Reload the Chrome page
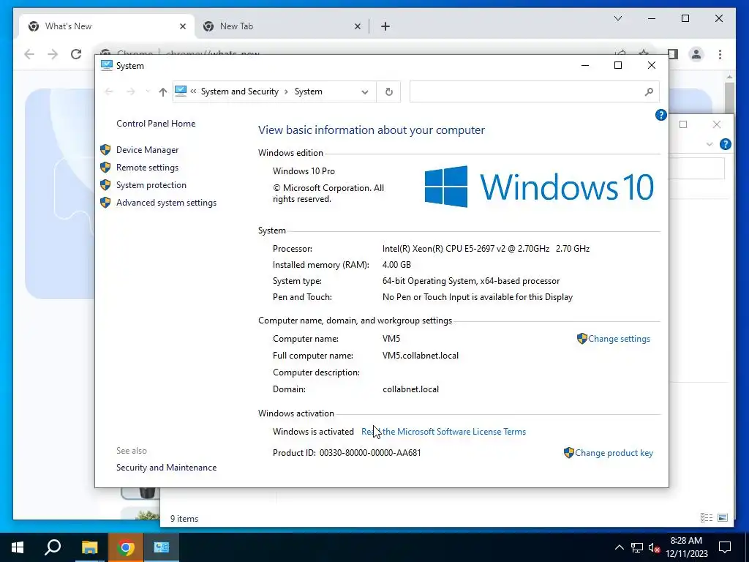Viewport: 749px width, 562px height. point(76,54)
